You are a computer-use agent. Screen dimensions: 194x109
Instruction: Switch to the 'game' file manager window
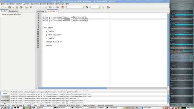pos(44,108)
